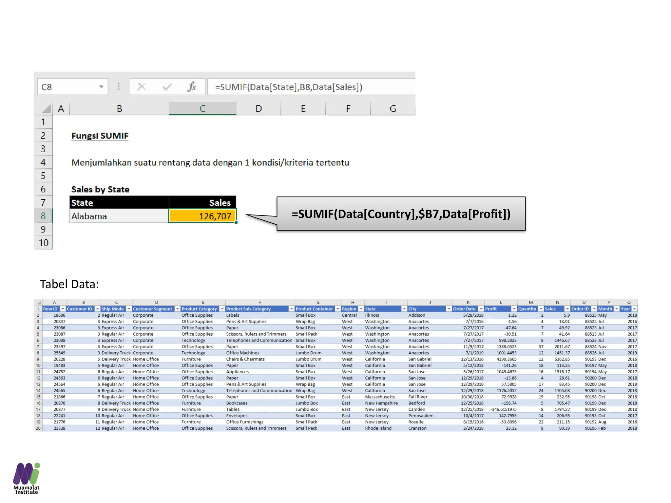Open the Order ID filter dropdown

coord(594,309)
